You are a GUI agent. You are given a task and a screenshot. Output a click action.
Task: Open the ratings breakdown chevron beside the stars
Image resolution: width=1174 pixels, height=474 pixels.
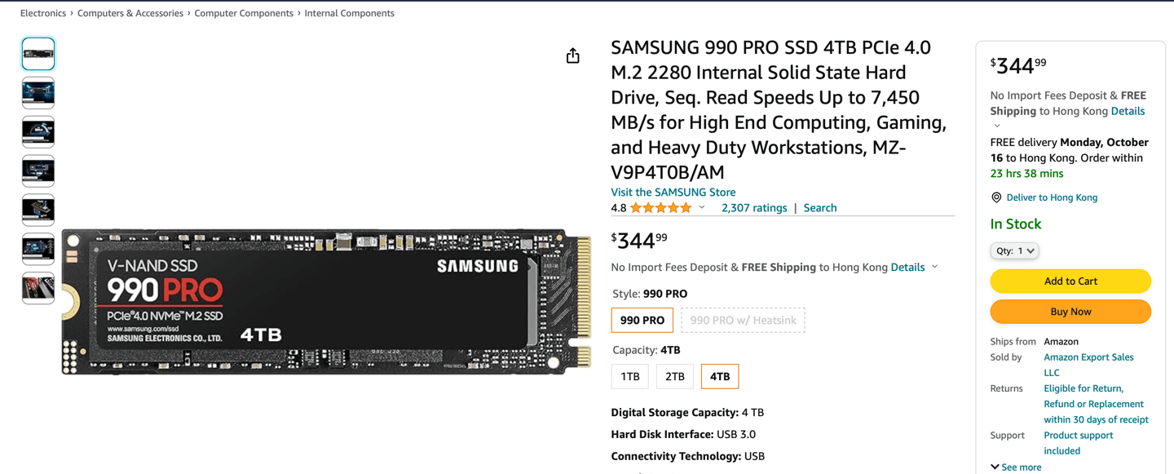pos(701,207)
